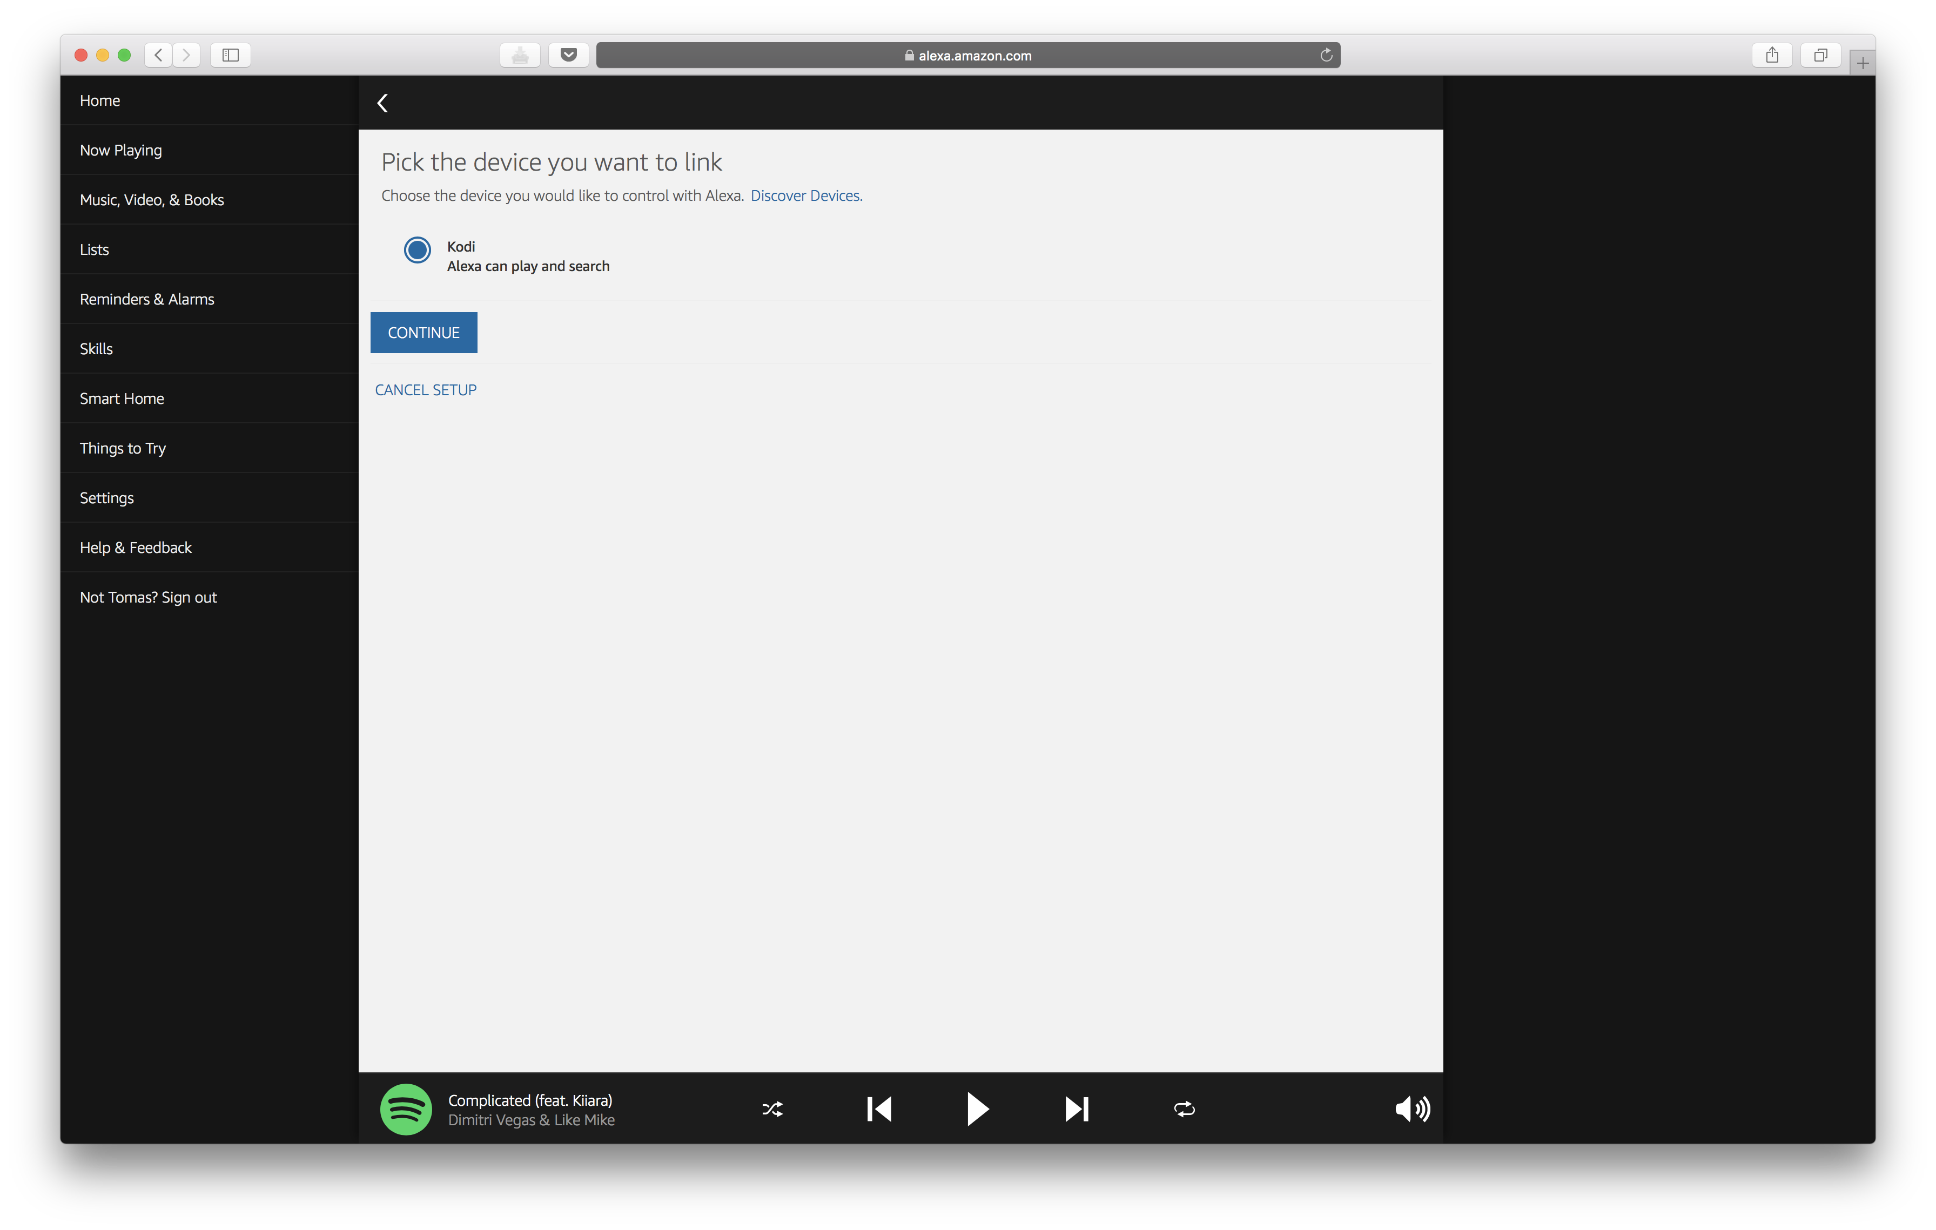
Task: Click the Spotify next track icon
Action: click(x=1077, y=1109)
